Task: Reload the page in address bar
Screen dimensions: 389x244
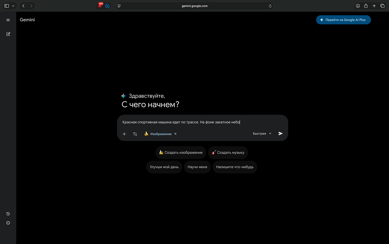Action: (x=270, y=6)
